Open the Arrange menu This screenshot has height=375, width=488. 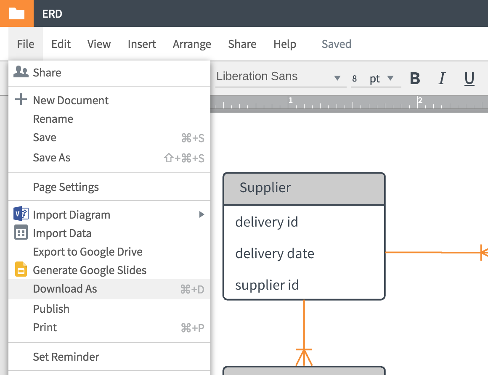[x=192, y=44]
